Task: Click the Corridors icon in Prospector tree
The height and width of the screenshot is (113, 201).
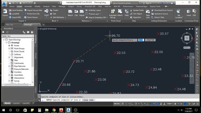Action: [x=12, y=72]
